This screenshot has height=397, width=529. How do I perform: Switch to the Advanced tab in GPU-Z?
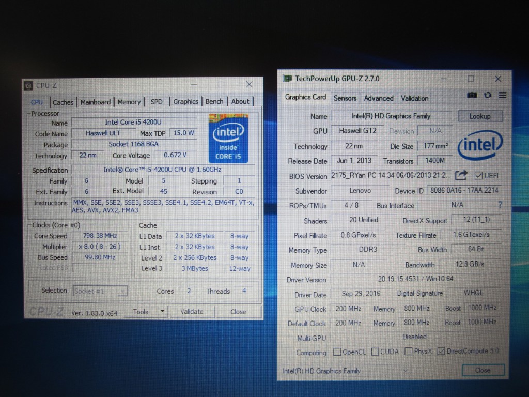point(379,98)
